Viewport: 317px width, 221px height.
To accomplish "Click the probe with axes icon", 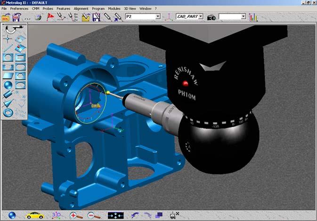I will tap(61, 17).
